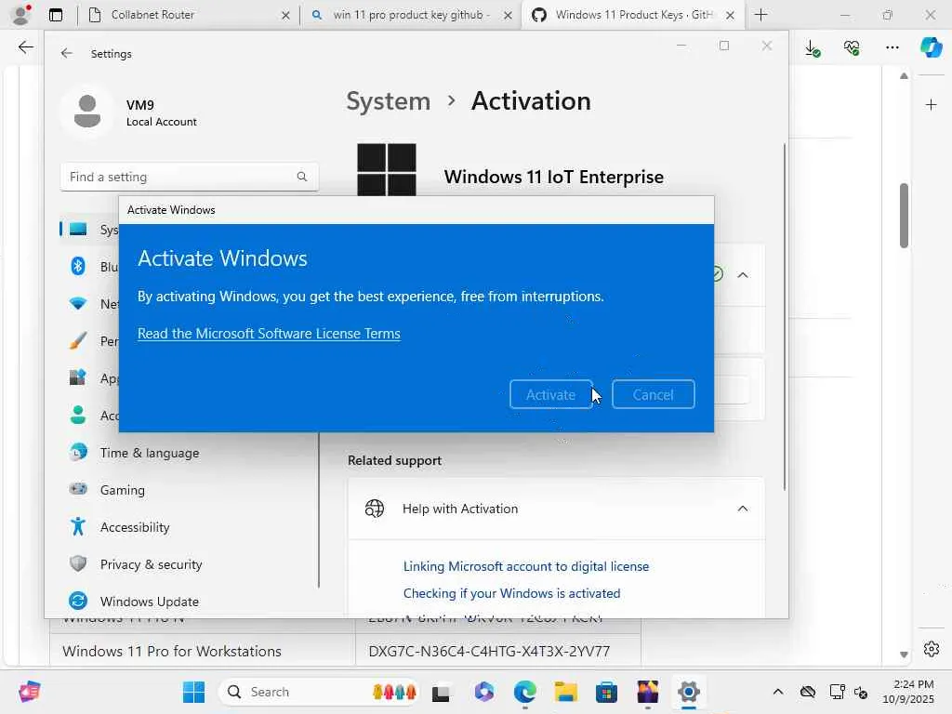The width and height of the screenshot is (952, 714).
Task: Click the Activate button in dialog
Action: click(550, 394)
